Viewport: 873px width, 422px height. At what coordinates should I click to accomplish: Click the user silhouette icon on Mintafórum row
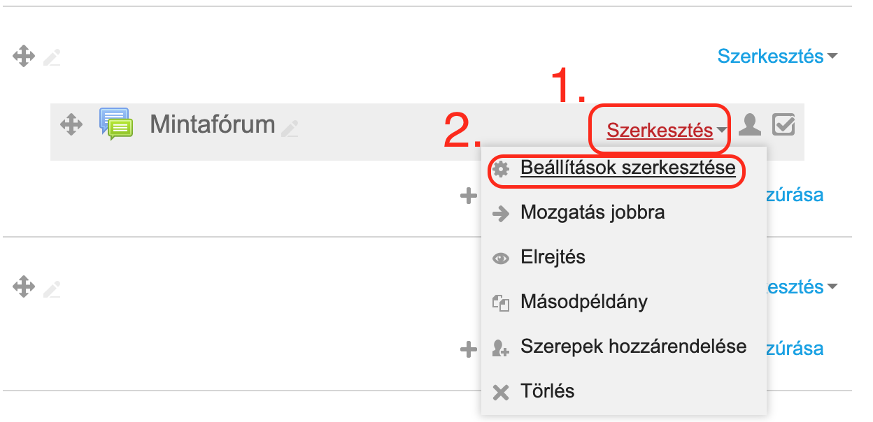(x=750, y=124)
